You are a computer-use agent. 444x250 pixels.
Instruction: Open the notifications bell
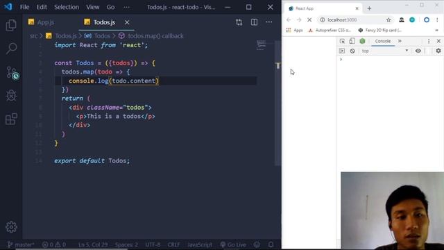271,244
